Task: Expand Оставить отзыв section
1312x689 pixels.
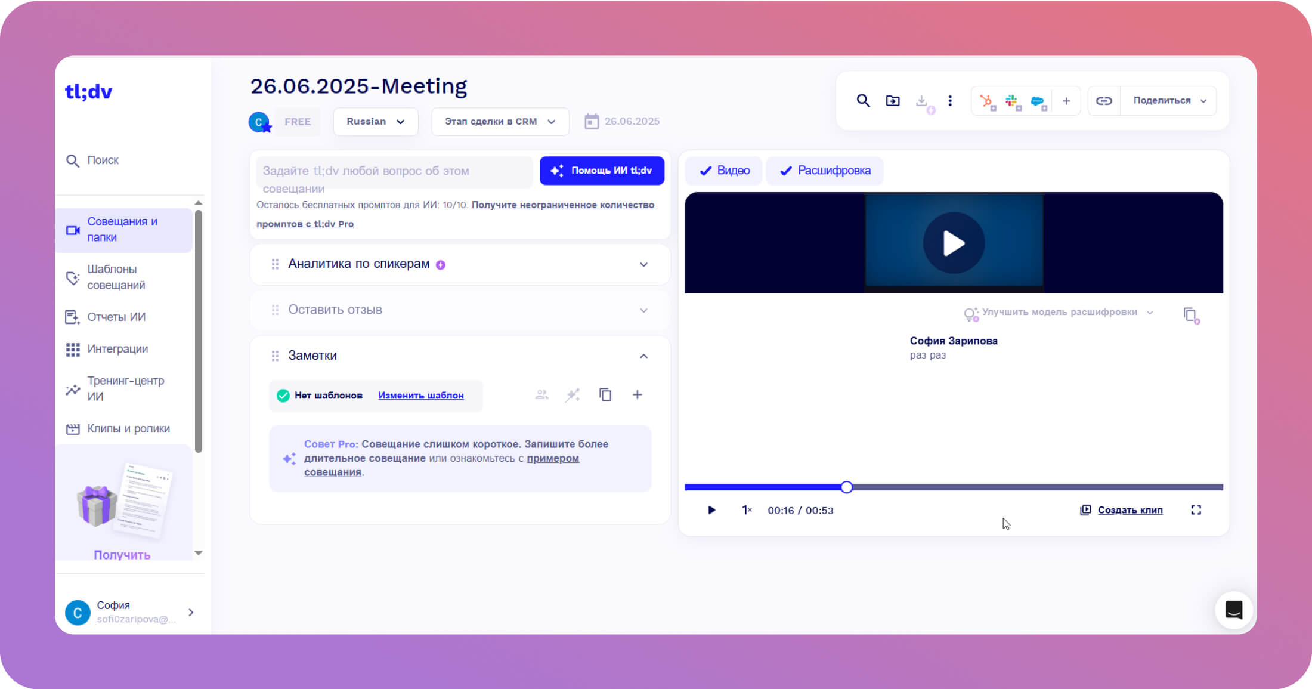Action: click(643, 310)
